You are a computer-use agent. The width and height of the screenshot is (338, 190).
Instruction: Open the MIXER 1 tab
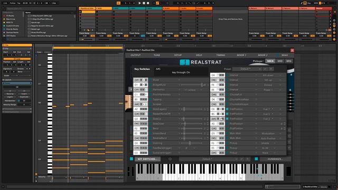(241, 55)
